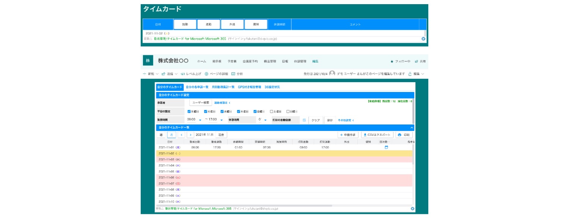Viewport: 569px width, 221px height.
Task: Toggle 月曜日 weekday checkbox
Action: (189, 112)
